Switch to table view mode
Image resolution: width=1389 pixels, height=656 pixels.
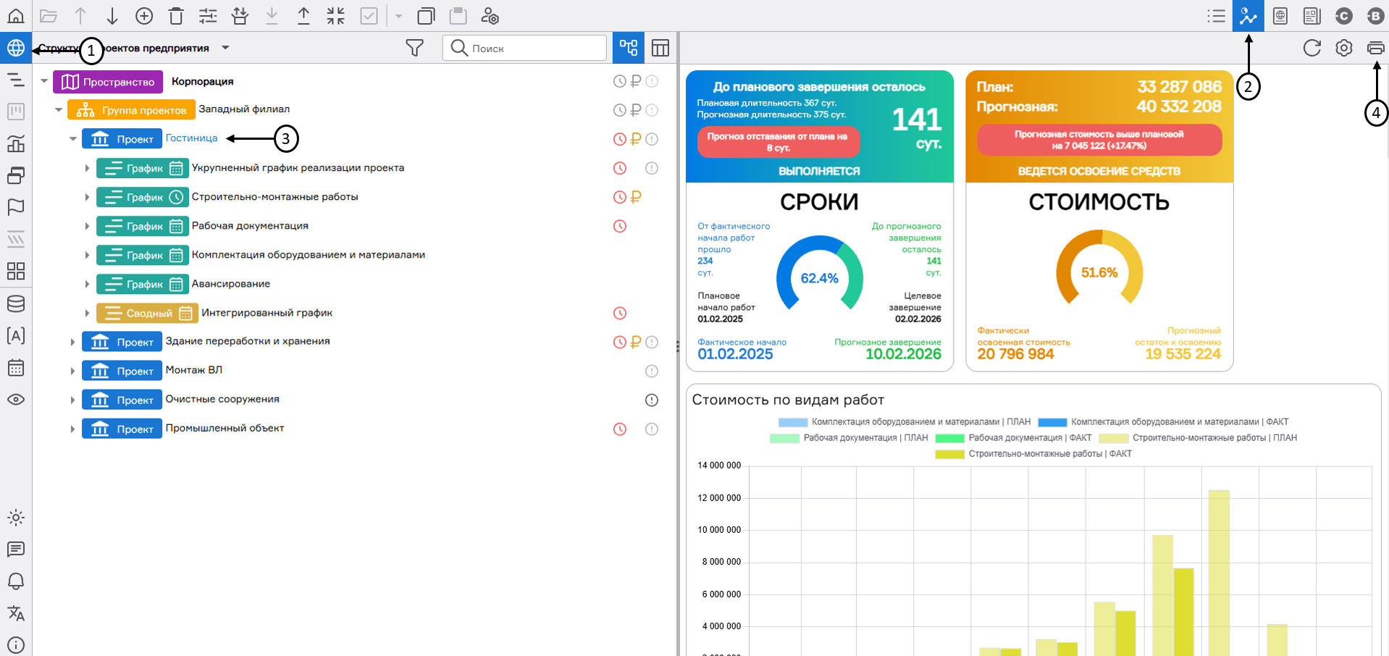pyautogui.click(x=660, y=48)
